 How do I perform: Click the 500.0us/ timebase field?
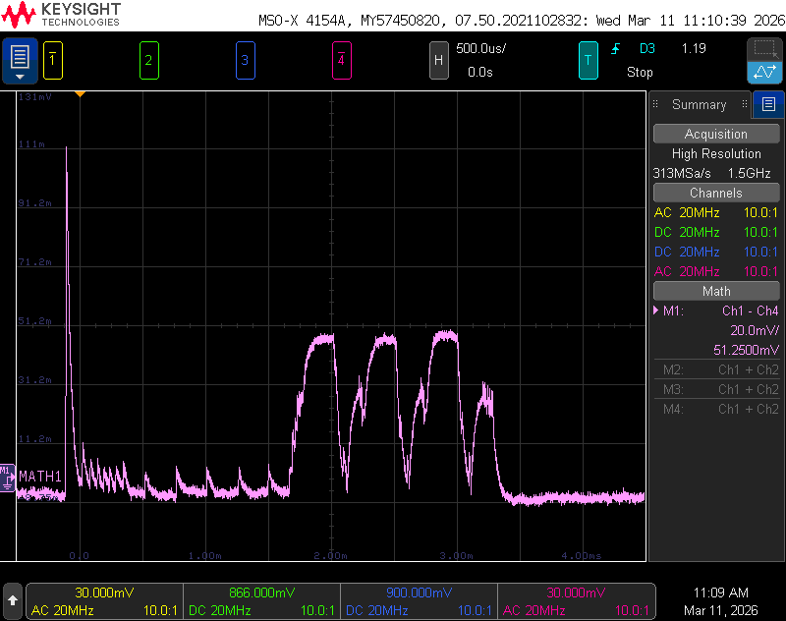[x=480, y=48]
